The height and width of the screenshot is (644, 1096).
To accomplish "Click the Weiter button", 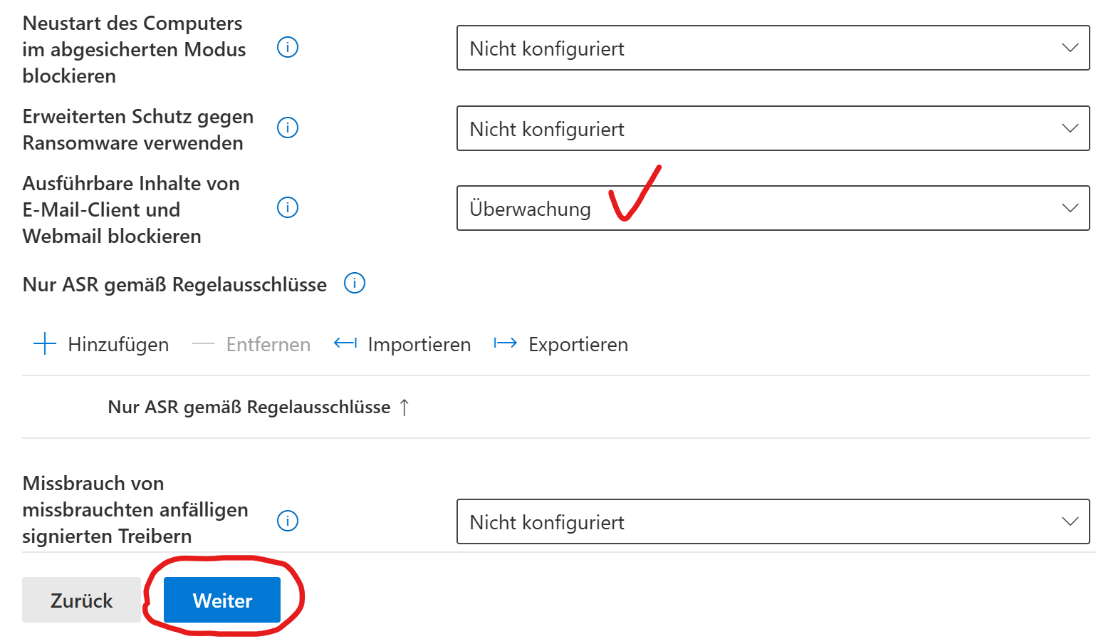I will [222, 600].
